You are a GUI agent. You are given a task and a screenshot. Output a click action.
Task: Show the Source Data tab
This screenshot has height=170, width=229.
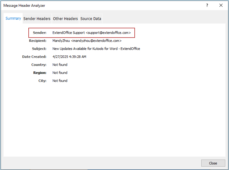[91, 19]
